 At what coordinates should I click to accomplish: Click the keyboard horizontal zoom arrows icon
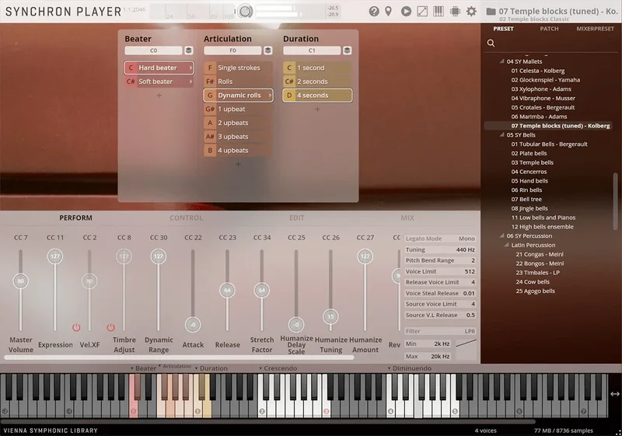615,393
